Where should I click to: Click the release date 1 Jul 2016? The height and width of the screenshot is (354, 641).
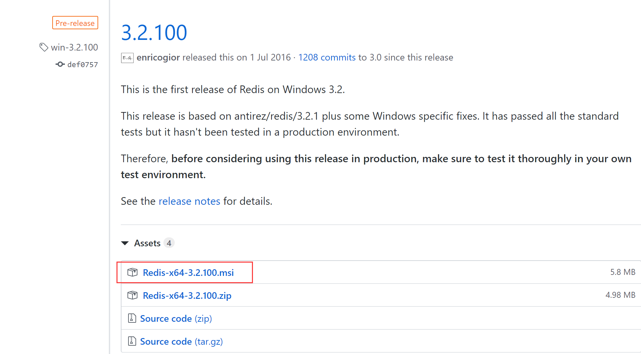(270, 57)
